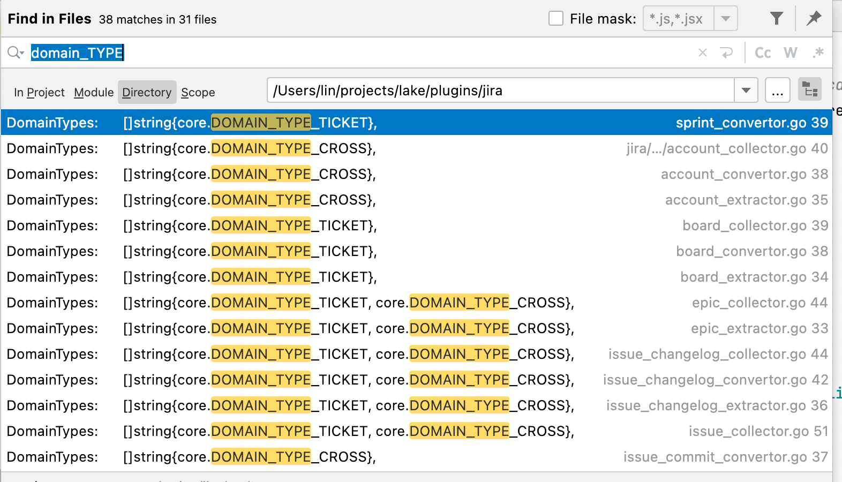Select the sprint_convertor.go 39 result
The width and height of the screenshot is (842, 482).
417,123
